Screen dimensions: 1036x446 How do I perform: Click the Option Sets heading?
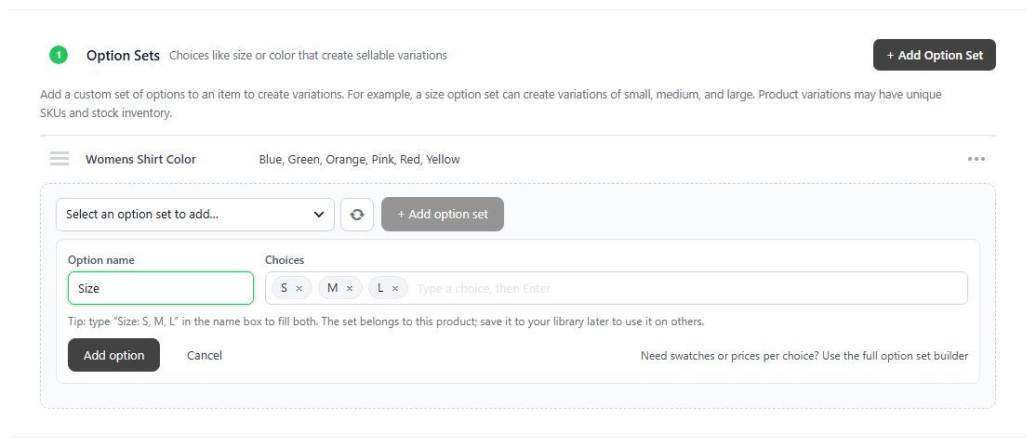tap(123, 56)
